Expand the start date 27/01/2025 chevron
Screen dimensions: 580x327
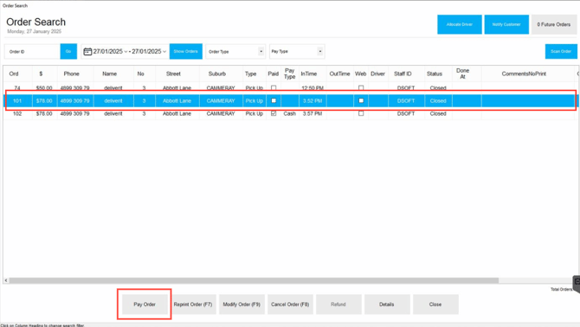126,51
